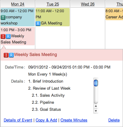Click the red I icon in popup header
123x127 pixels.
6,55
